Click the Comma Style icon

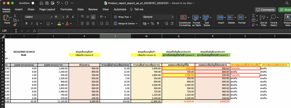(x=158, y=23)
